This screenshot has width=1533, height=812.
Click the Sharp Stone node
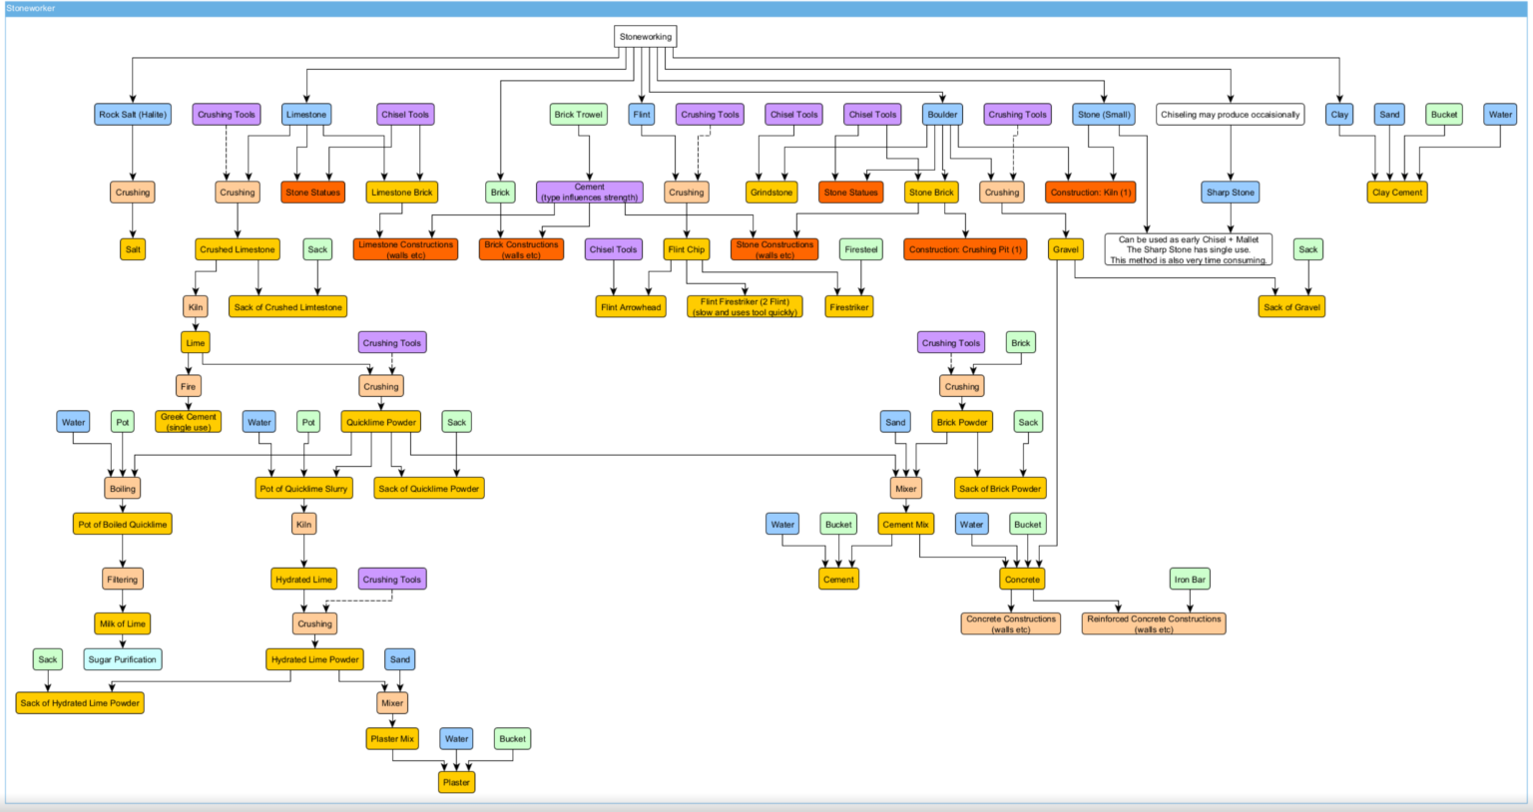[x=1231, y=193]
